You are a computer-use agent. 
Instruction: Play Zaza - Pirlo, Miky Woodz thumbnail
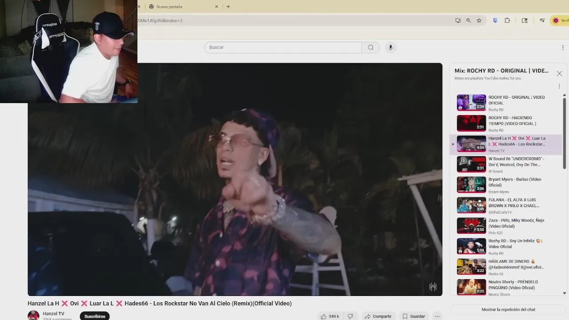(471, 225)
